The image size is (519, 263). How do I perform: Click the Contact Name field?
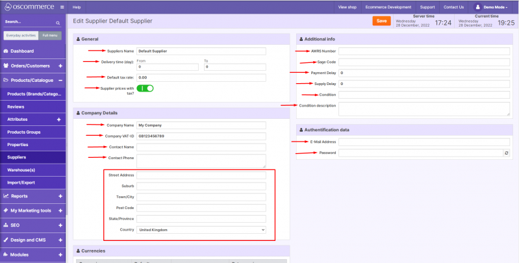point(201,147)
